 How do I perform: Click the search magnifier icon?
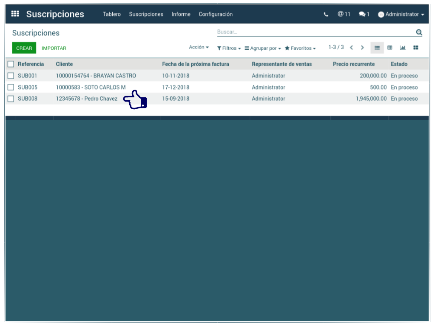[x=419, y=32]
